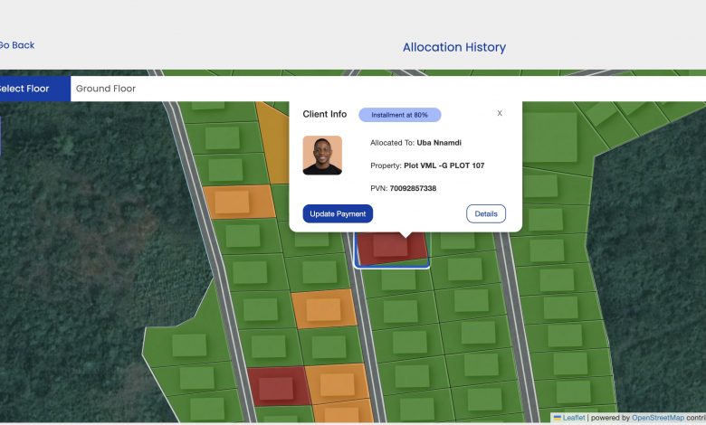This screenshot has width=706, height=425.
Task: Click the property text Plot VML -G PLOT 107
Action: point(444,165)
